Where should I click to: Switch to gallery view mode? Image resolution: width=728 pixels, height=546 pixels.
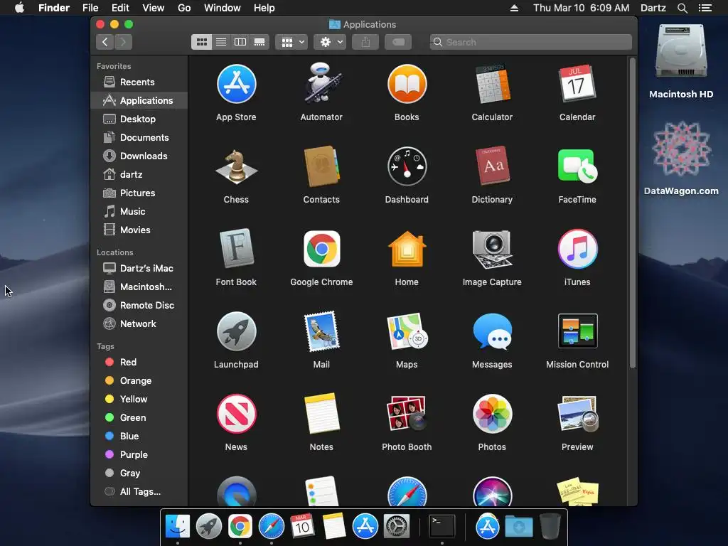coord(259,42)
